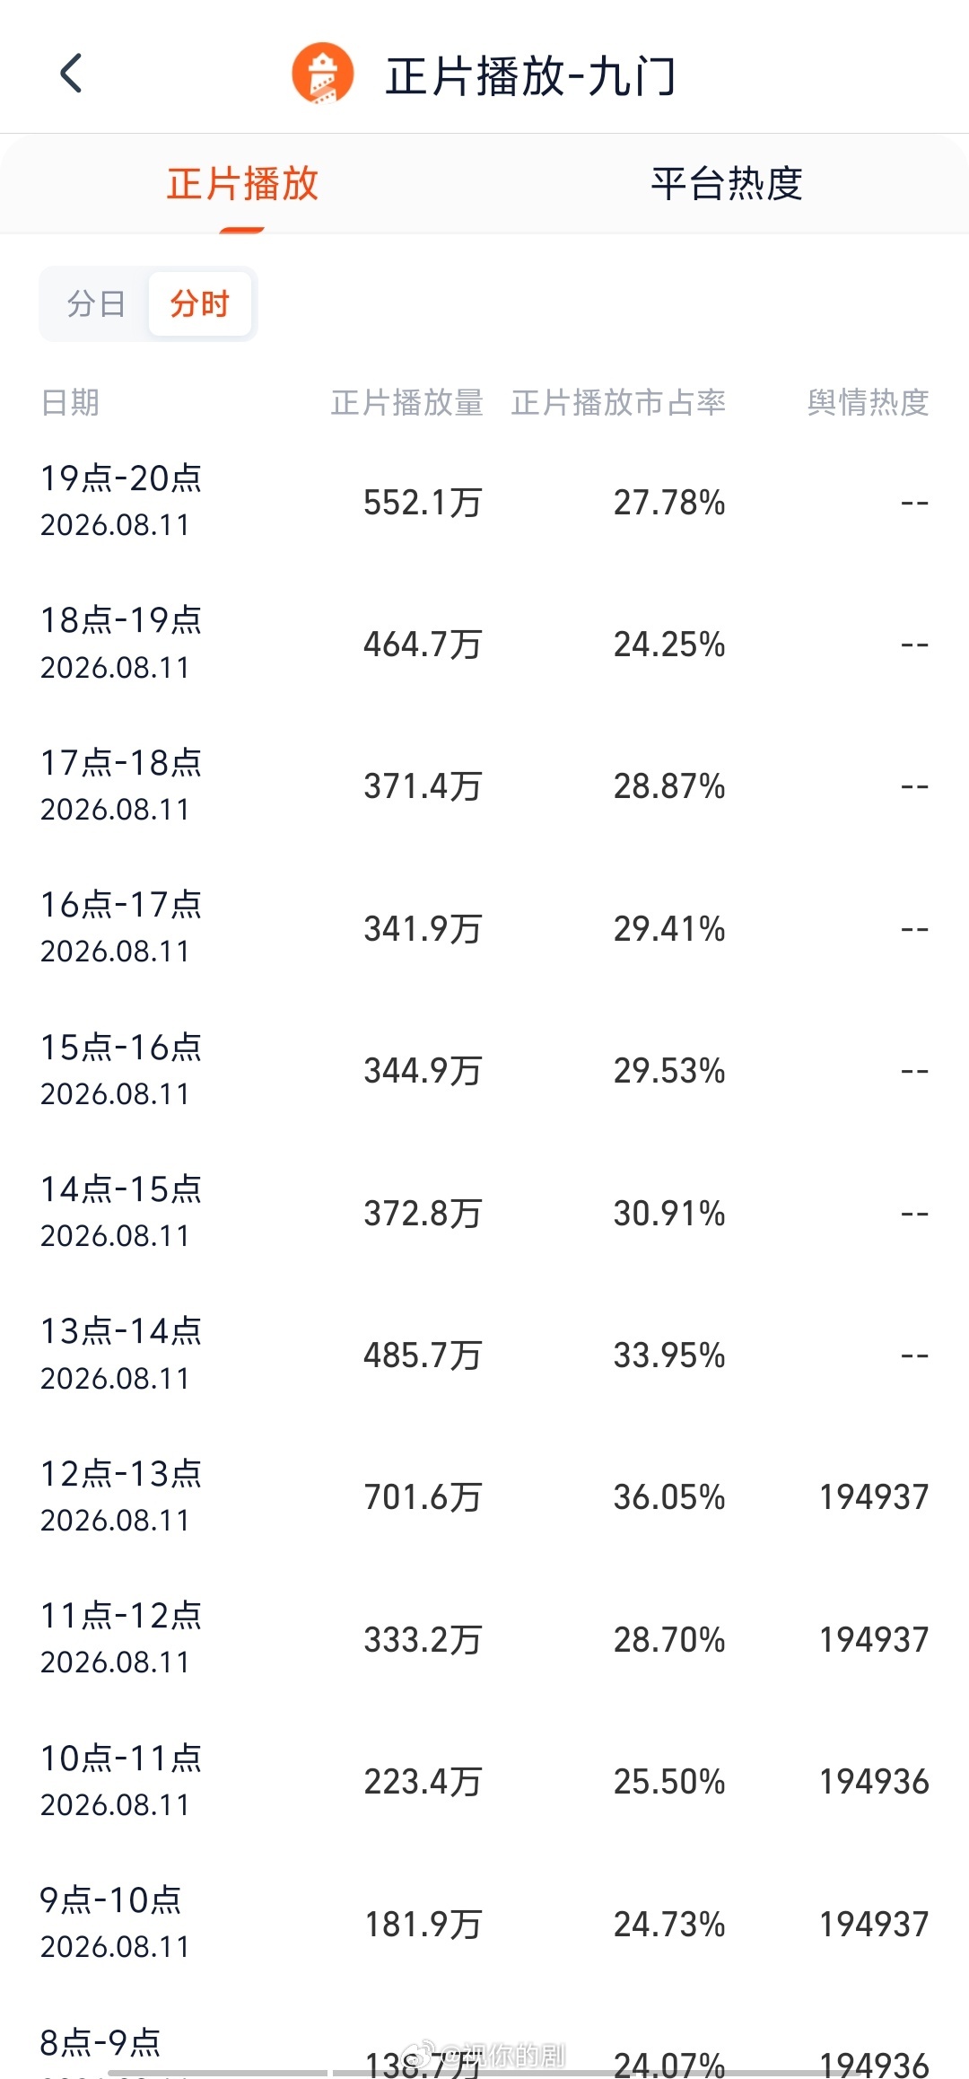Tap the 日期 column header
The image size is (969, 2079).
[70, 402]
